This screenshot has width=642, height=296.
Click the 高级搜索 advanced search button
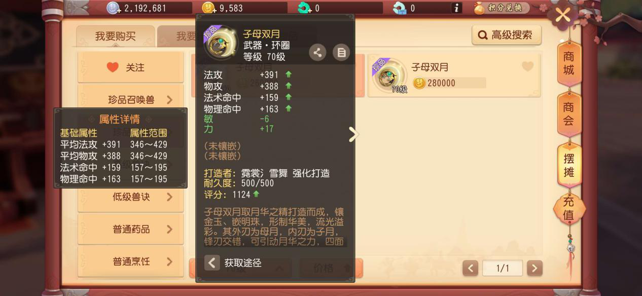[507, 35]
